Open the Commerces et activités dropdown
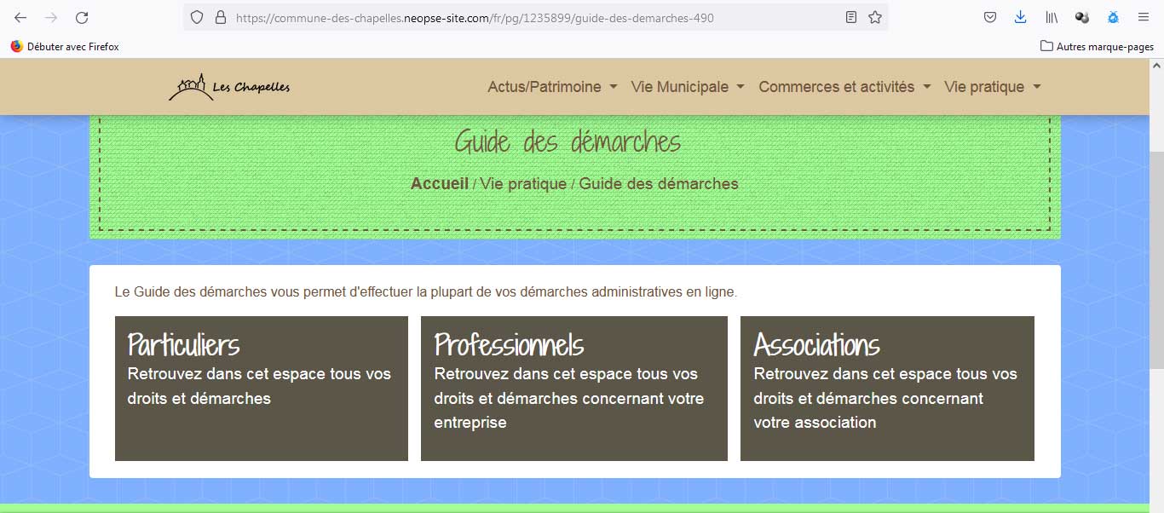Screen dimensions: 1164x513 click(x=844, y=87)
